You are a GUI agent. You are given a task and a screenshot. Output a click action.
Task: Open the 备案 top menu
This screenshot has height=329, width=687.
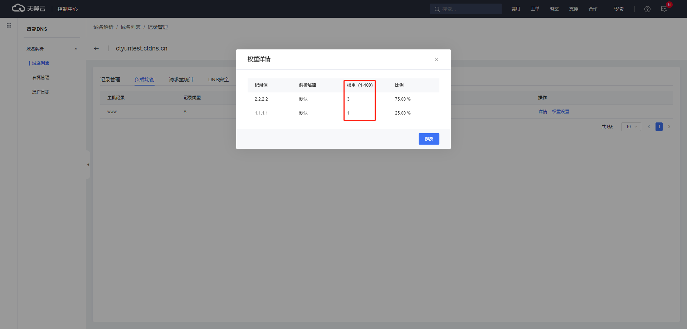[x=554, y=9]
